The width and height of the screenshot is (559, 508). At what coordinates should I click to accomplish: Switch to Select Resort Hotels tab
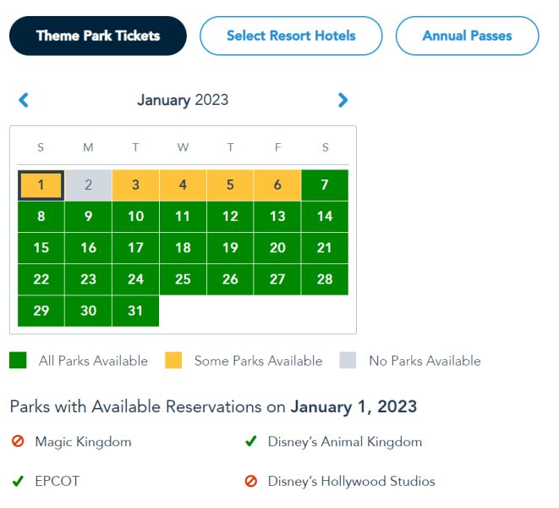pos(291,36)
